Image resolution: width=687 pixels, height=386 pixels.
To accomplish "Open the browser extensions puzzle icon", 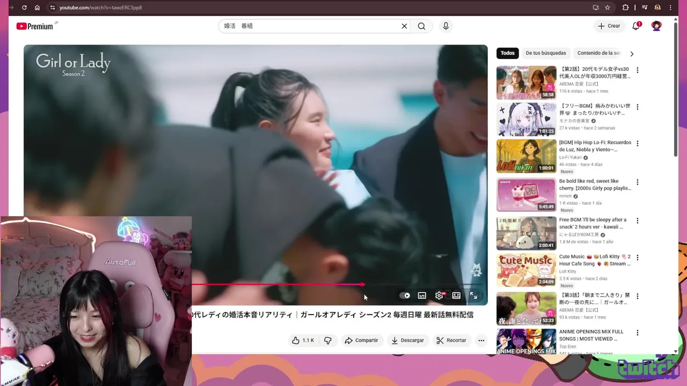I will pos(625,8).
